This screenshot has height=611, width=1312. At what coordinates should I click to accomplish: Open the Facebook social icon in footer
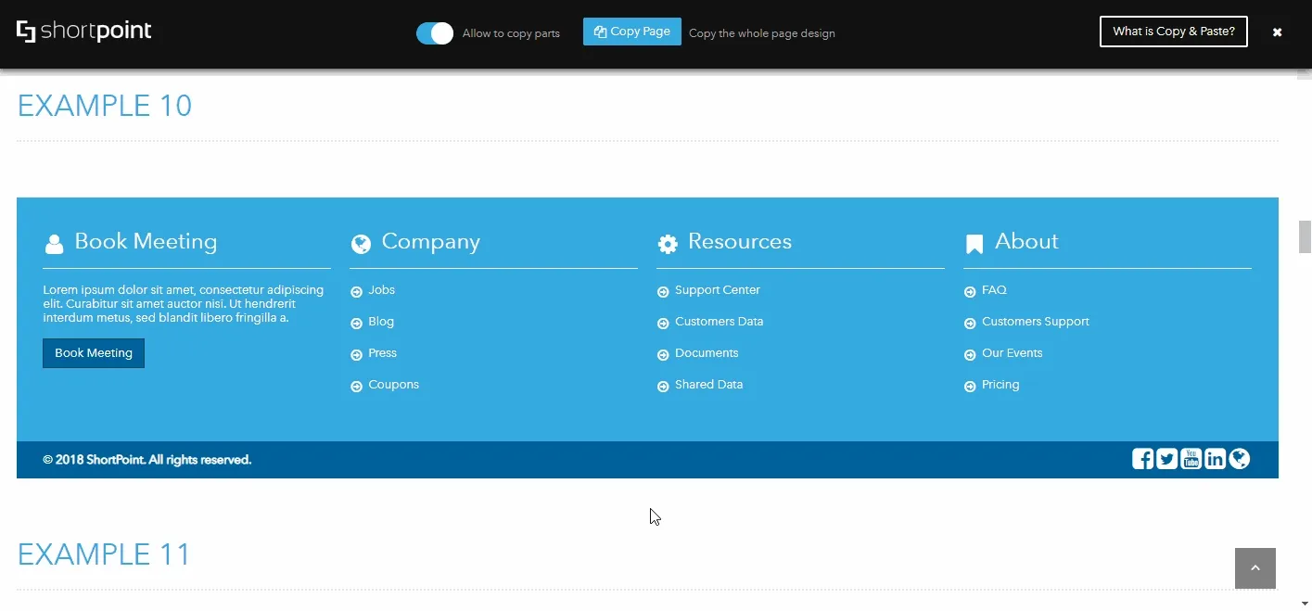coord(1142,459)
